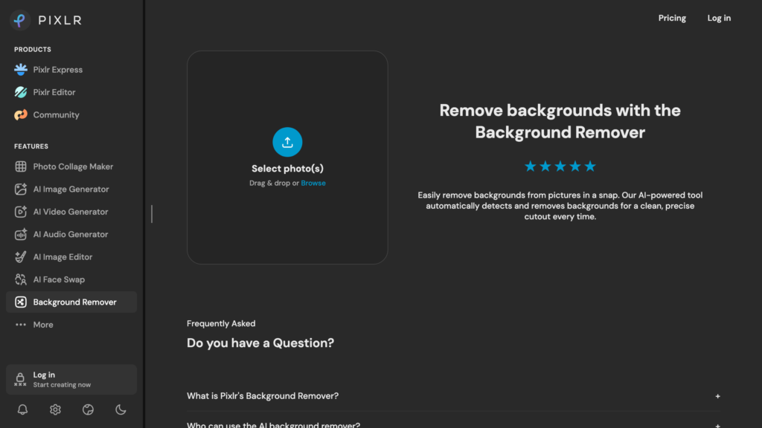
Task: Click Log in at top right
Action: [719, 18]
